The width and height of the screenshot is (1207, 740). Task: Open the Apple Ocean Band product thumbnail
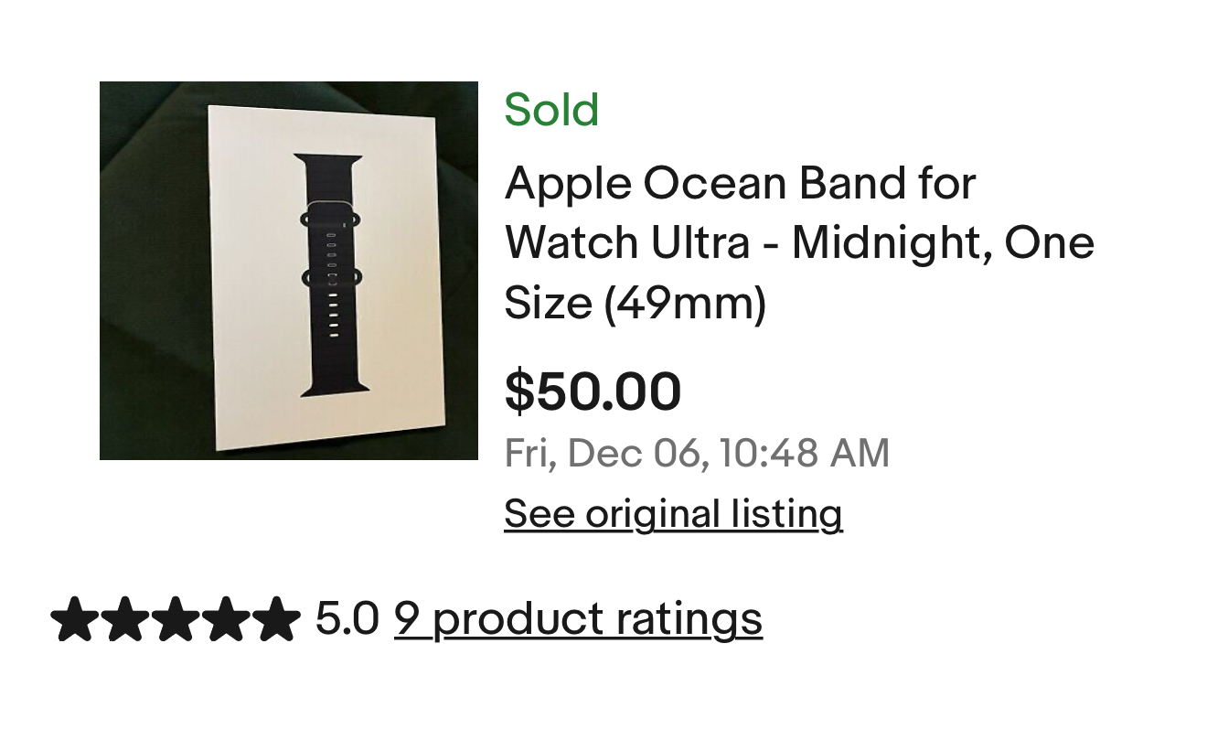pos(288,270)
